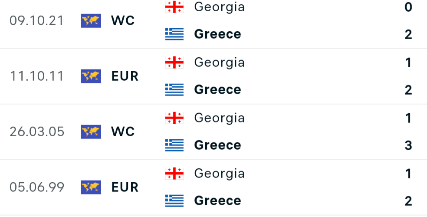427x217 pixels.
Task: Click the world map icon beside 05.06.99
Action: point(91,187)
